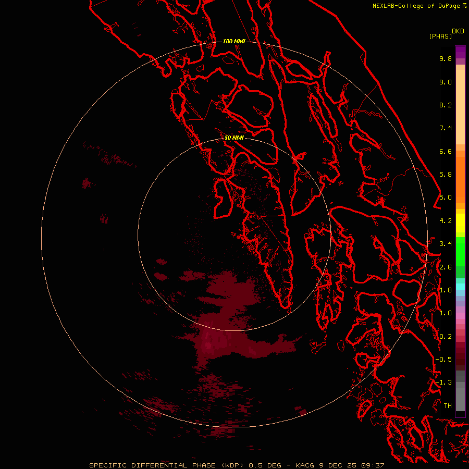Image resolution: width=469 pixels, height=469 pixels.
Task: Click the yellow color bar segment
Action: tap(460, 223)
